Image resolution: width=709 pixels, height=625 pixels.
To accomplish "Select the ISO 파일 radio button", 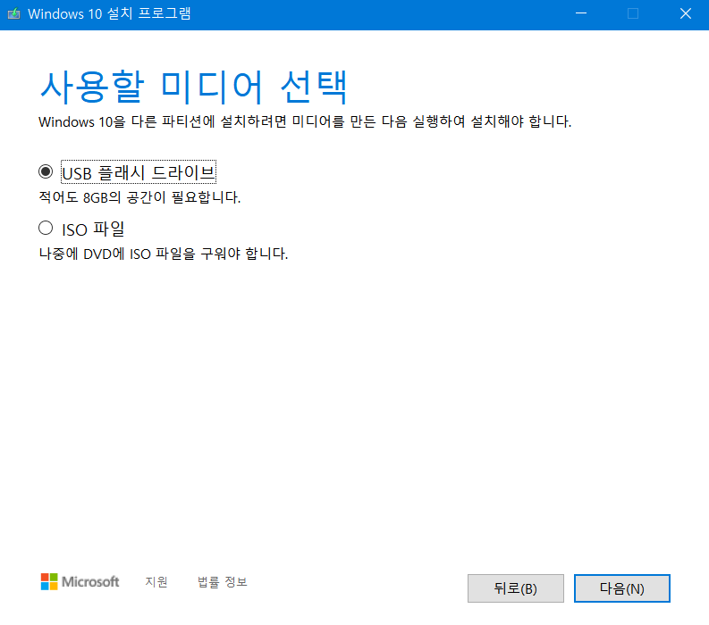I will 46,228.
